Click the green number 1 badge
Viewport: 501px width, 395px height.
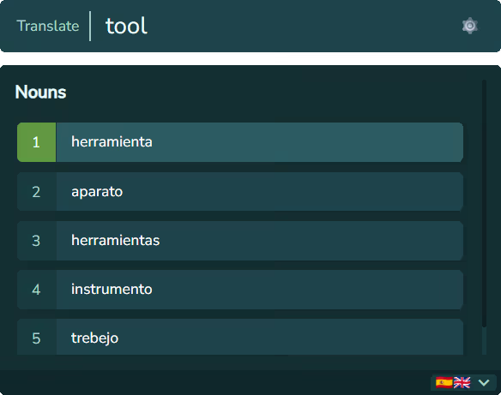(x=36, y=142)
